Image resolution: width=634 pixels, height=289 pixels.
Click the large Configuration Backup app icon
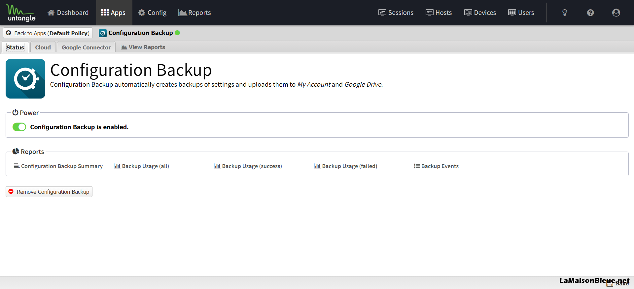pyautogui.click(x=25, y=79)
